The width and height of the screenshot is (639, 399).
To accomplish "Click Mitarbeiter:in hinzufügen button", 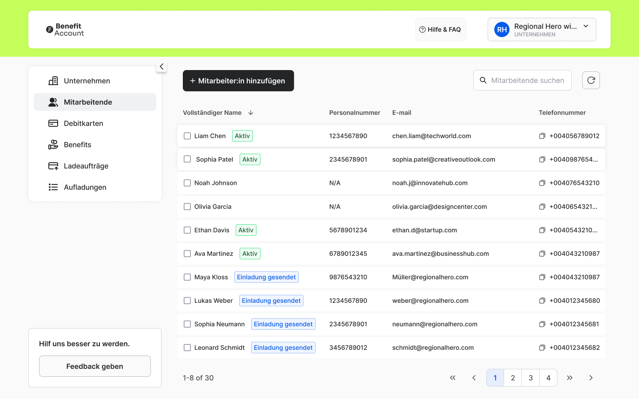I will (238, 81).
